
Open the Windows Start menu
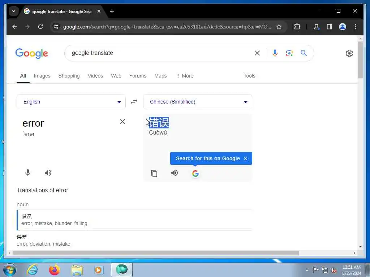(10, 270)
